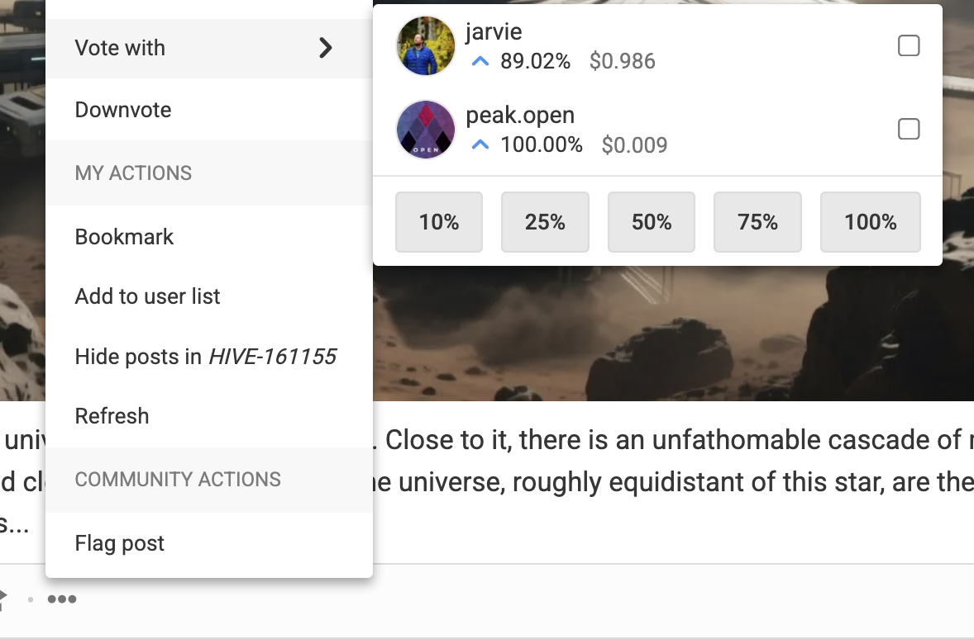
Task: Click jarvie's profile avatar
Action: pos(426,46)
